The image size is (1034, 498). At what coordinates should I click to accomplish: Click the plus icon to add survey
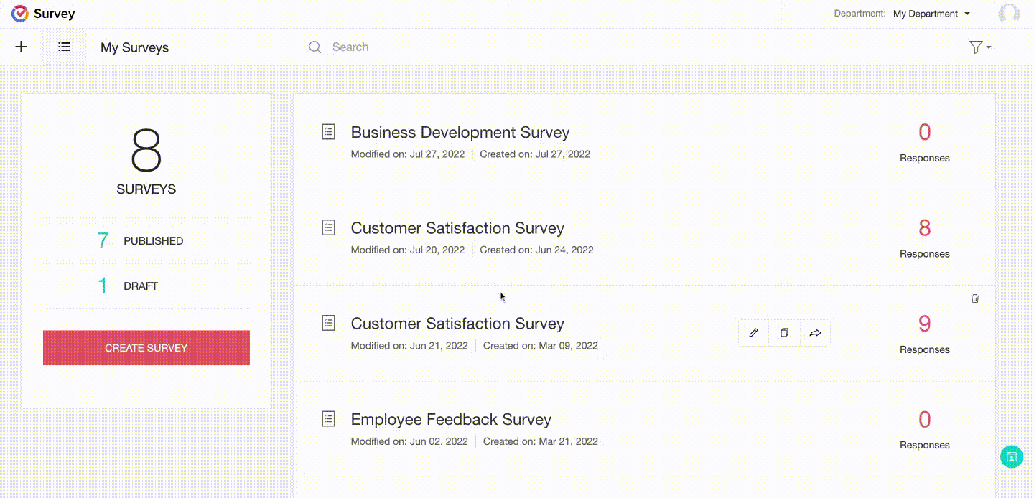point(22,47)
